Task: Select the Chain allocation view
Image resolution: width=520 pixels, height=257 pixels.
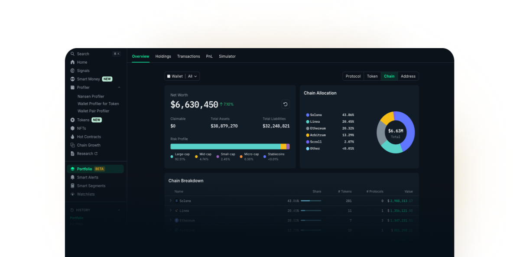Action: [389, 76]
